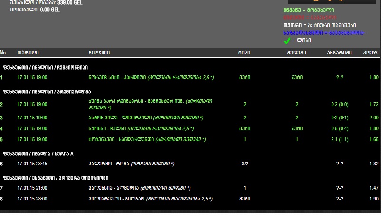Click the 'შესაძლო მოგება: 339.00 GEL' possible winnings text
Image resolution: width=389 pixels, height=218 pixels.
47,3
